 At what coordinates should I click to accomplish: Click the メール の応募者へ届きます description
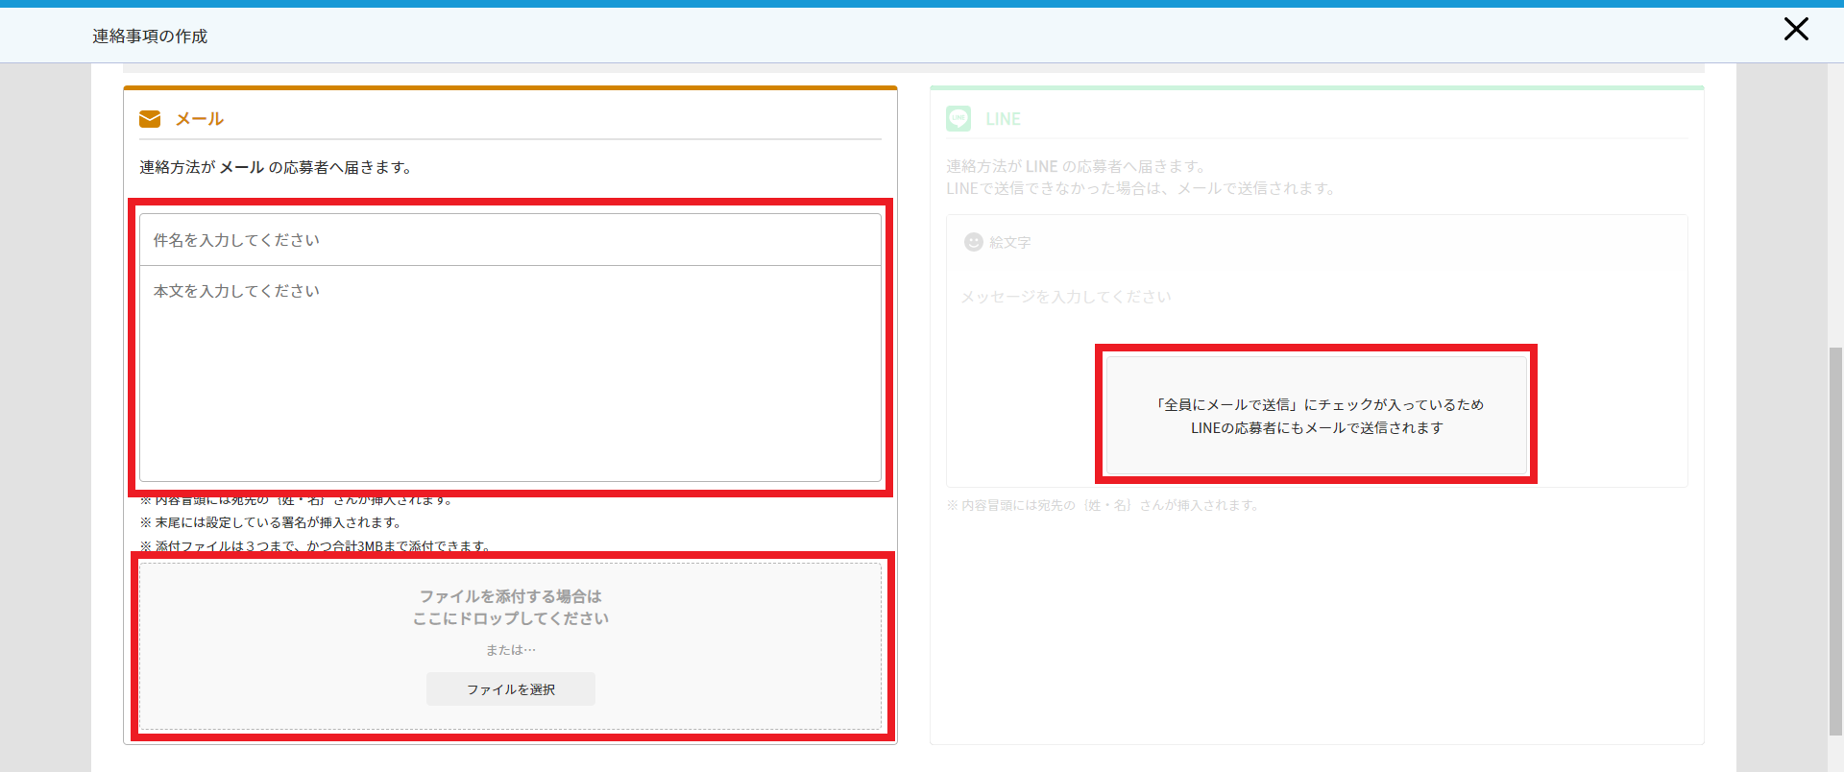pyautogui.click(x=276, y=167)
